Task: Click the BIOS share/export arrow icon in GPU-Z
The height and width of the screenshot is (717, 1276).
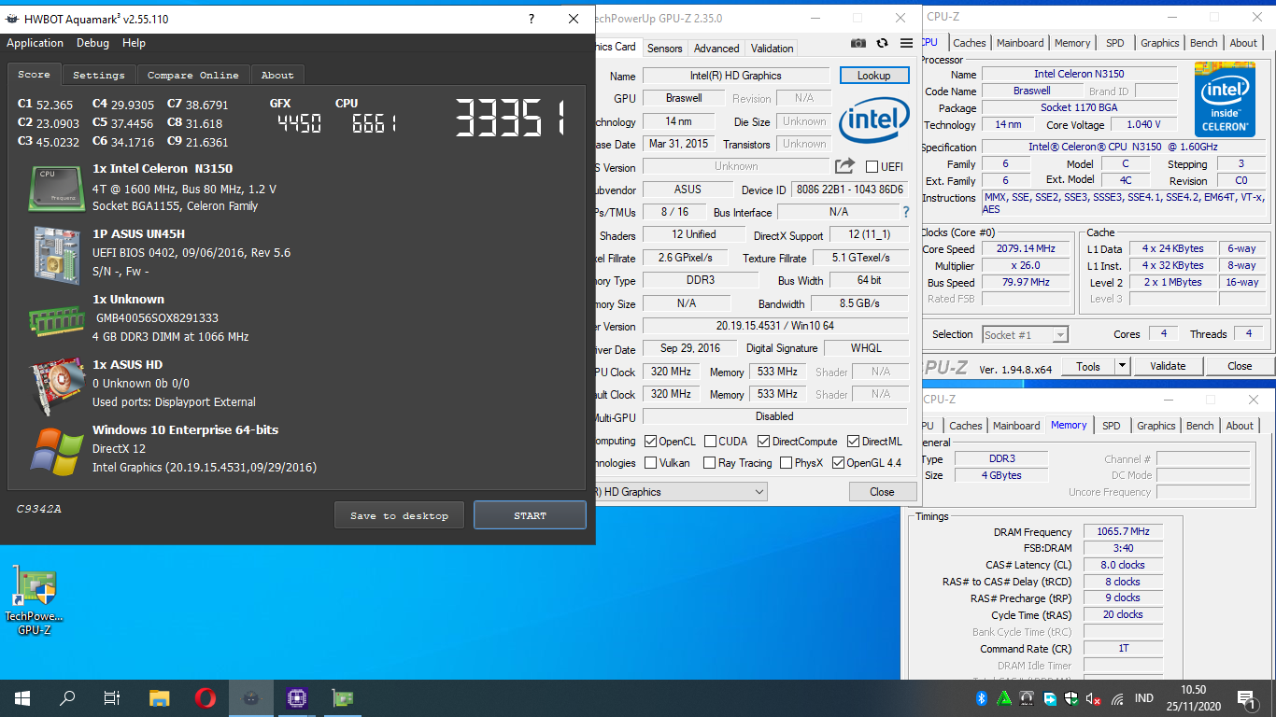Action: click(844, 166)
